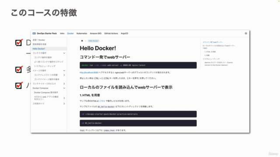The width and height of the screenshot is (280, 157).
Task: Click the docker run nginx code block
Action: coord(138,65)
